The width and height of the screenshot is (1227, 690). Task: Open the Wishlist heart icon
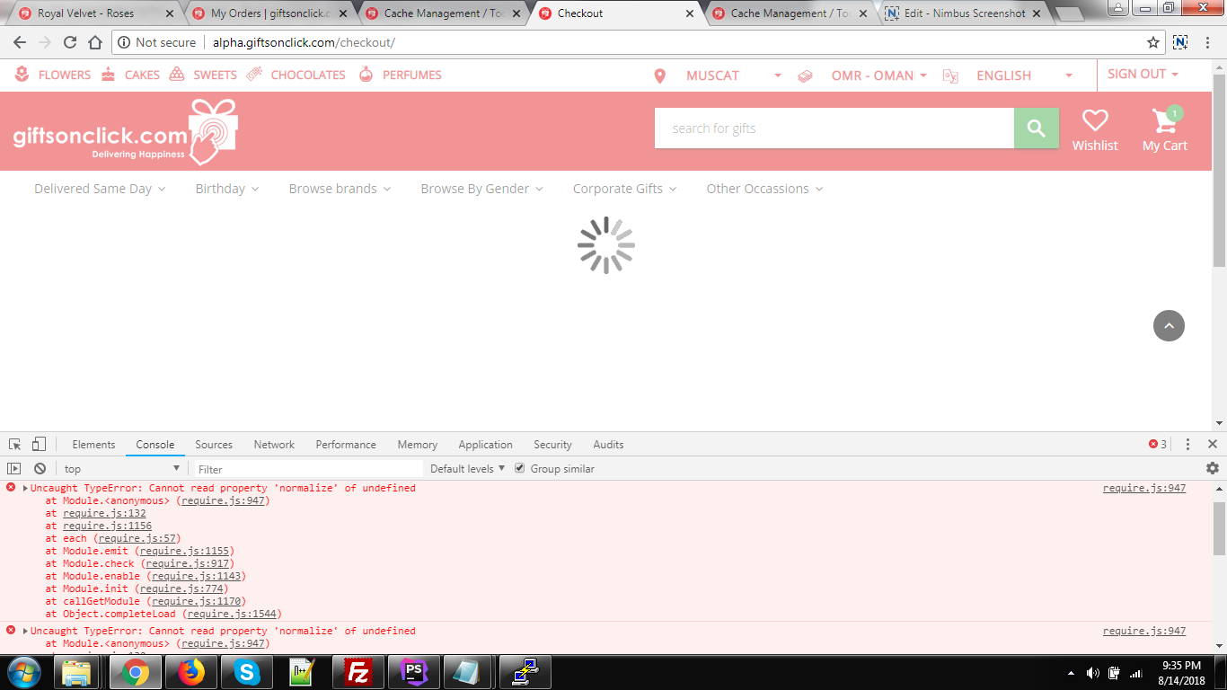[1094, 121]
